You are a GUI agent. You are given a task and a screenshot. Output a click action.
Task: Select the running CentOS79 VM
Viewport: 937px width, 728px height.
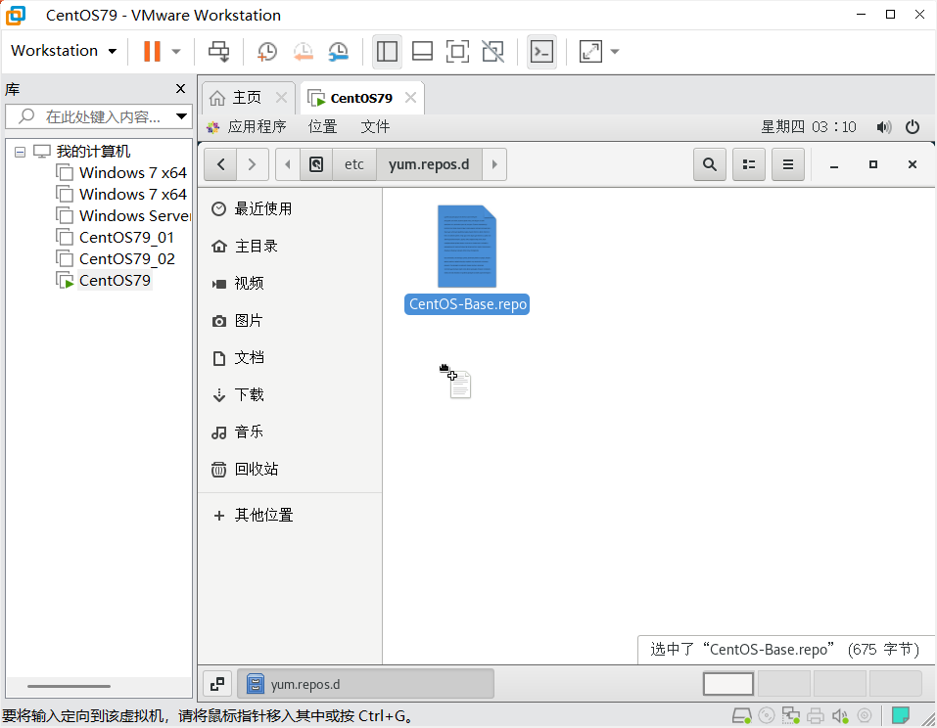click(115, 281)
